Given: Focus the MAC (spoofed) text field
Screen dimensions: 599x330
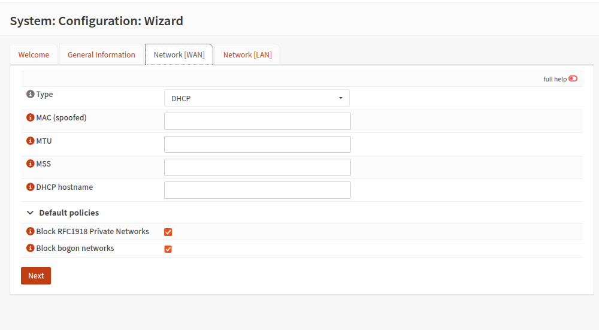Looking at the screenshot, I should tap(257, 122).
